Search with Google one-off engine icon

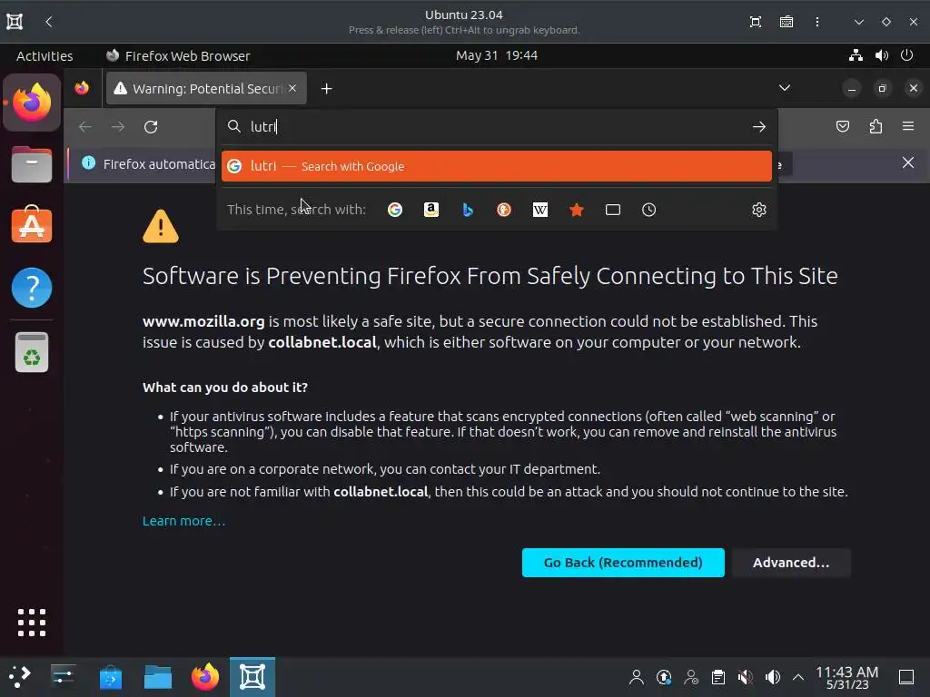point(395,210)
